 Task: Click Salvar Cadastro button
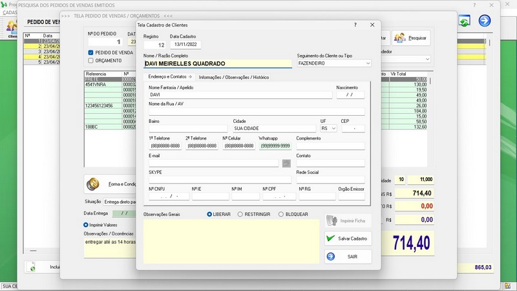coord(348,239)
